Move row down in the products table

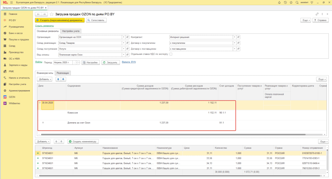(x=61, y=141)
